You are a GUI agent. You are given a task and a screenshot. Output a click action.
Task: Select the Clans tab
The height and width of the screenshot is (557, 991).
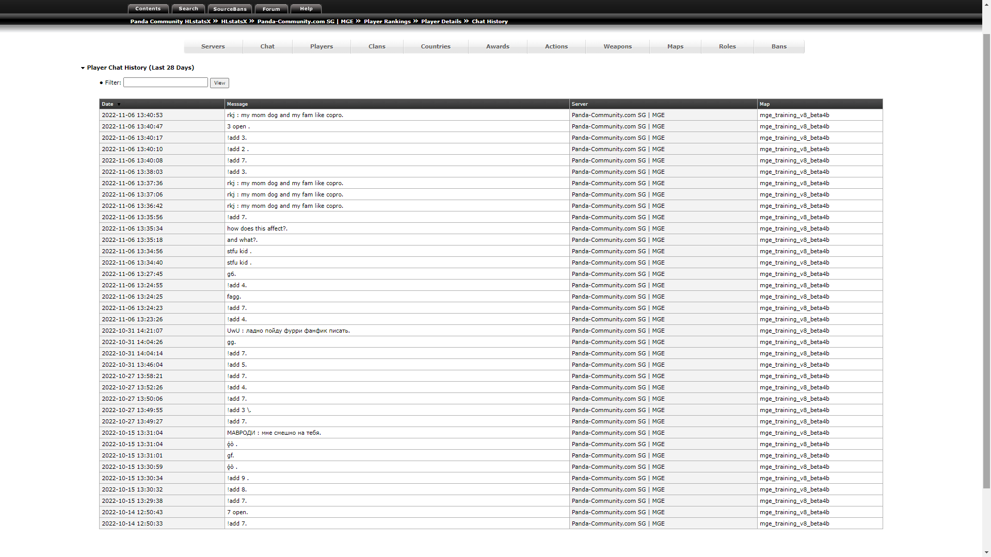pyautogui.click(x=377, y=46)
